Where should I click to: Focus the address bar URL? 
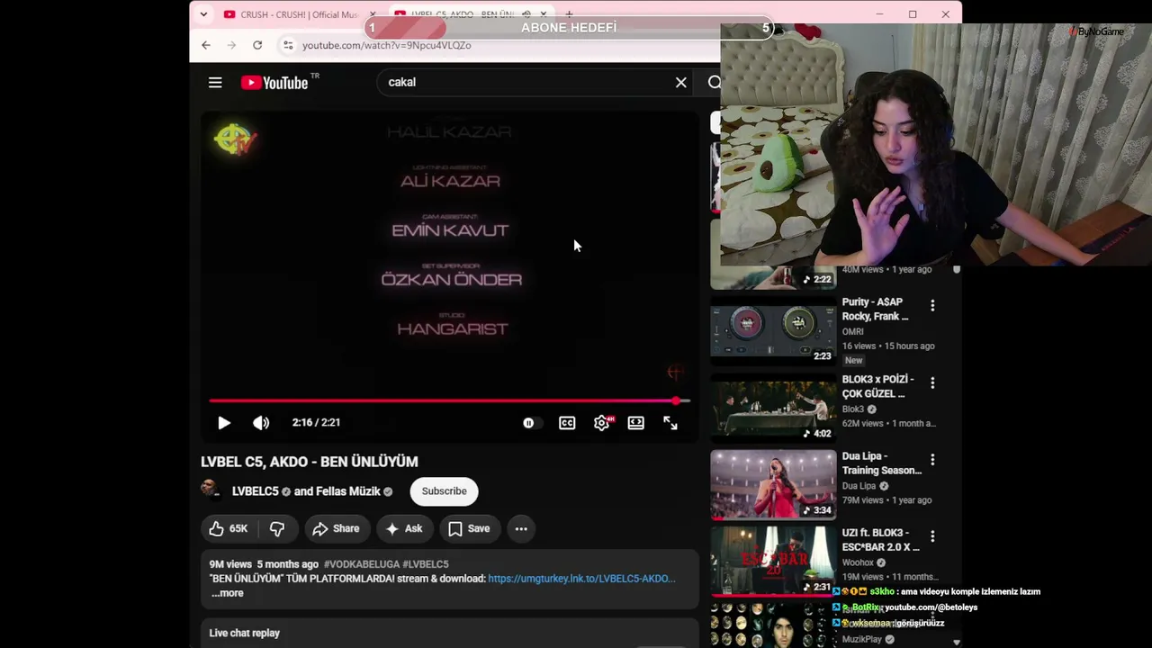pos(387,45)
